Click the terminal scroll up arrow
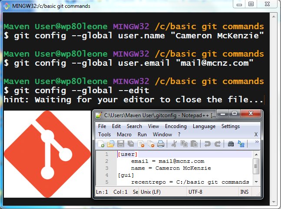Viewport: 281px width, 209px height. click(x=274, y=17)
